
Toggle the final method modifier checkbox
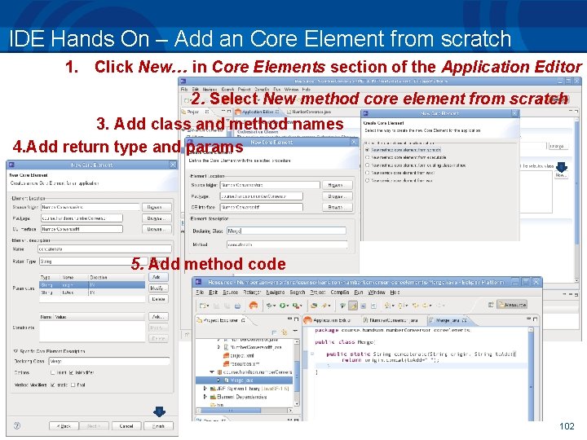point(73,385)
